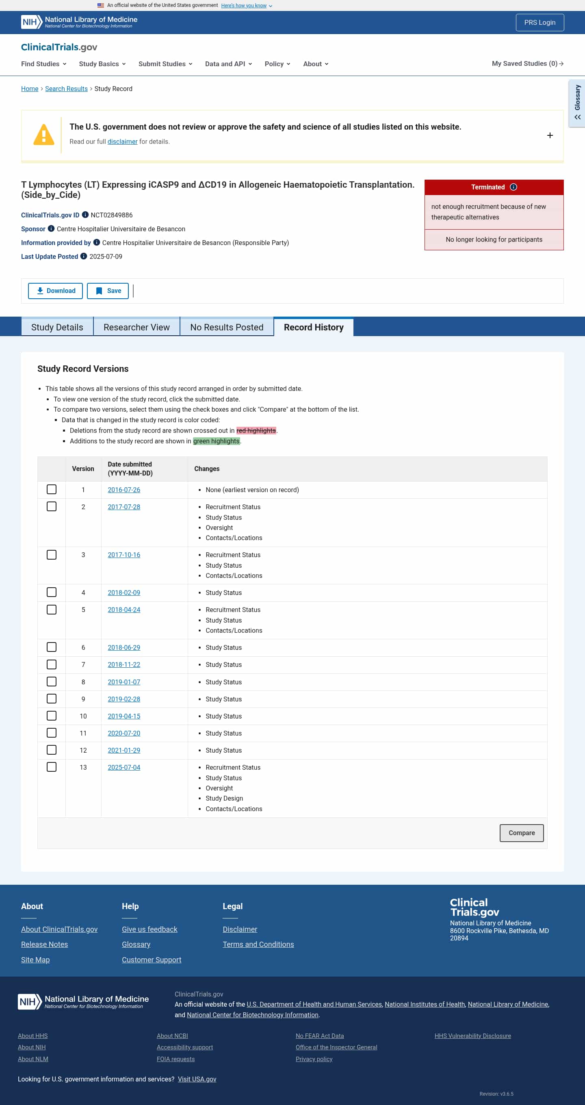Switch to the Study Details tab
This screenshot has width=585, height=1105.
pyautogui.click(x=57, y=327)
